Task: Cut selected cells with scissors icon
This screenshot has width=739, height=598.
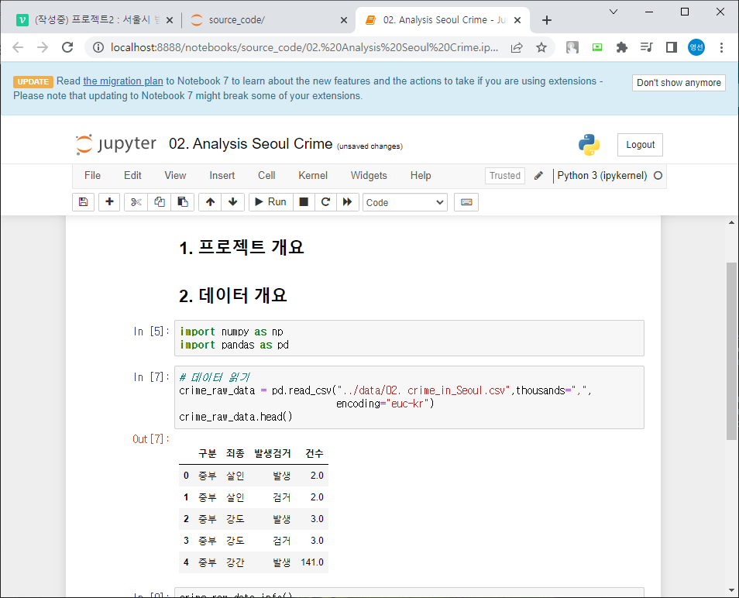Action: coord(136,202)
